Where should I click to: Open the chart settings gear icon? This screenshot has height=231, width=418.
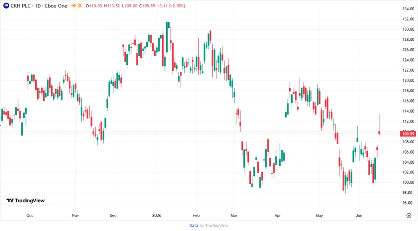click(409, 216)
